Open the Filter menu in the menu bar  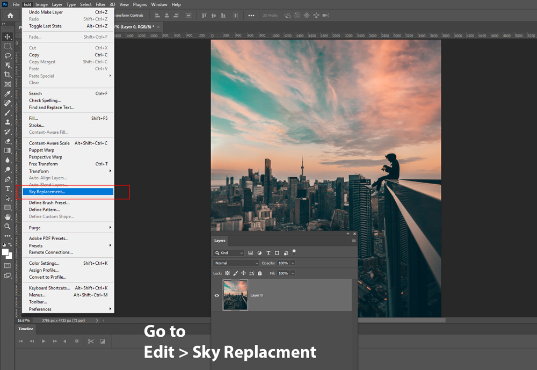pyautogui.click(x=100, y=4)
